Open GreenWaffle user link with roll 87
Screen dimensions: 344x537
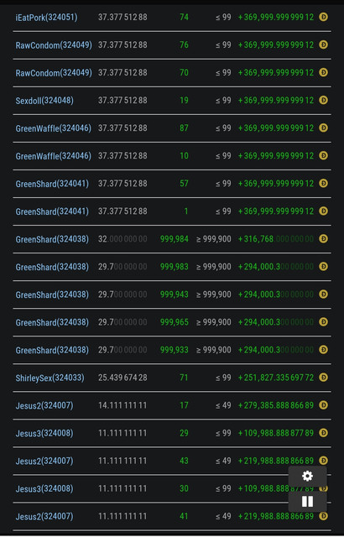54,128
